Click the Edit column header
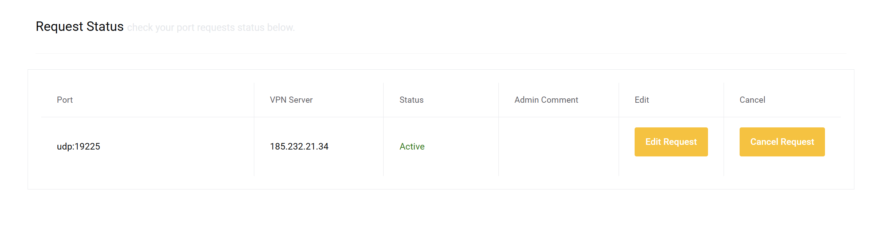Viewport: 882px width, 241px height. [642, 100]
